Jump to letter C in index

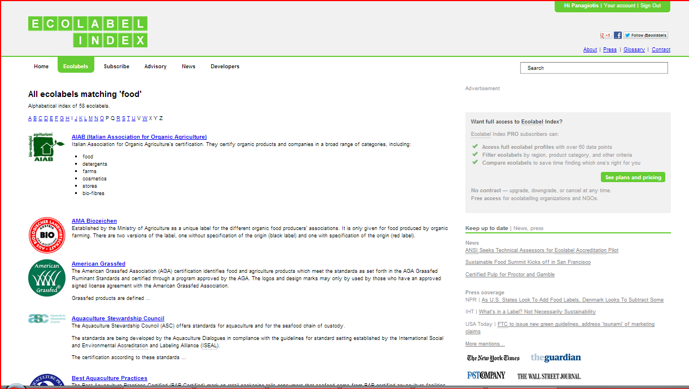coord(41,118)
